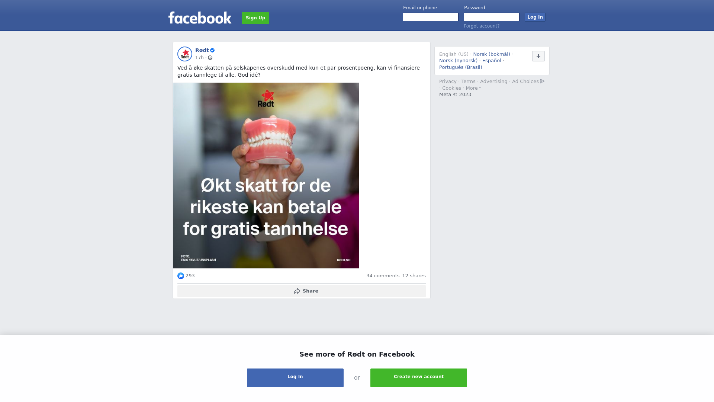The height and width of the screenshot is (402, 714).
Task: Open the tannhelse post image
Action: (x=266, y=175)
